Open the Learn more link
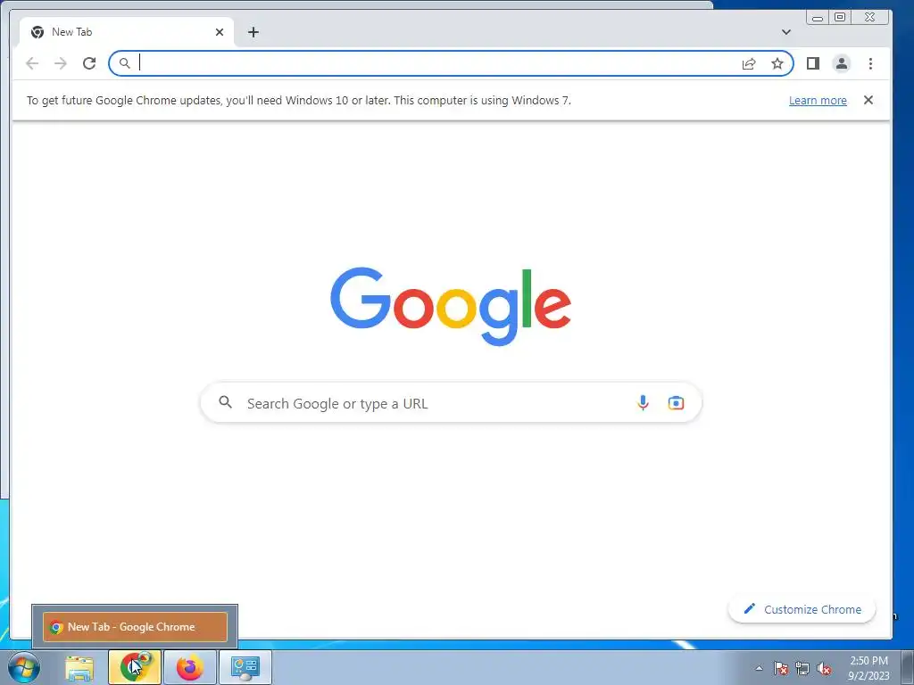Screen dimensions: 914x685 coord(818,100)
